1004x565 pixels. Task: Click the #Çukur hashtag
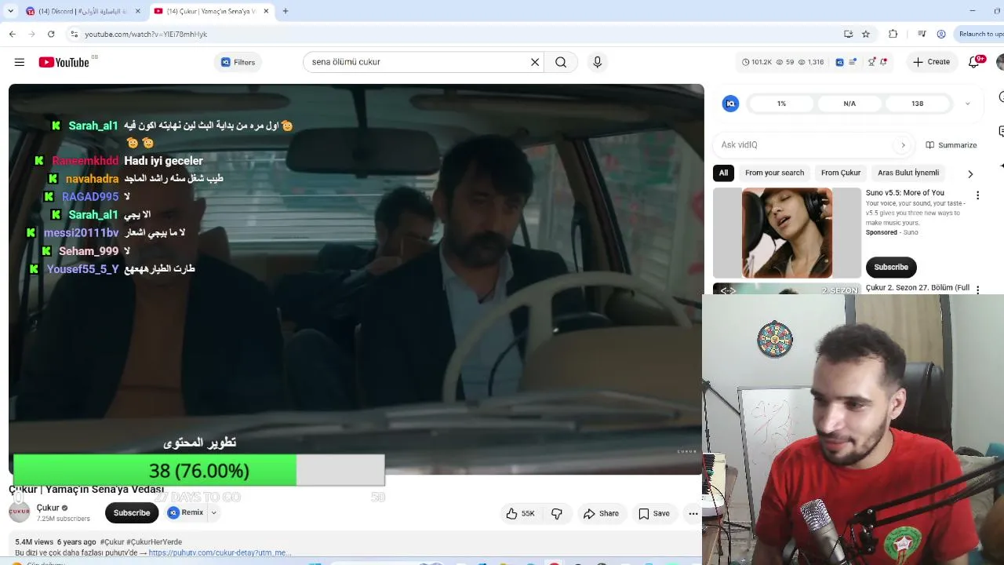coord(112,542)
